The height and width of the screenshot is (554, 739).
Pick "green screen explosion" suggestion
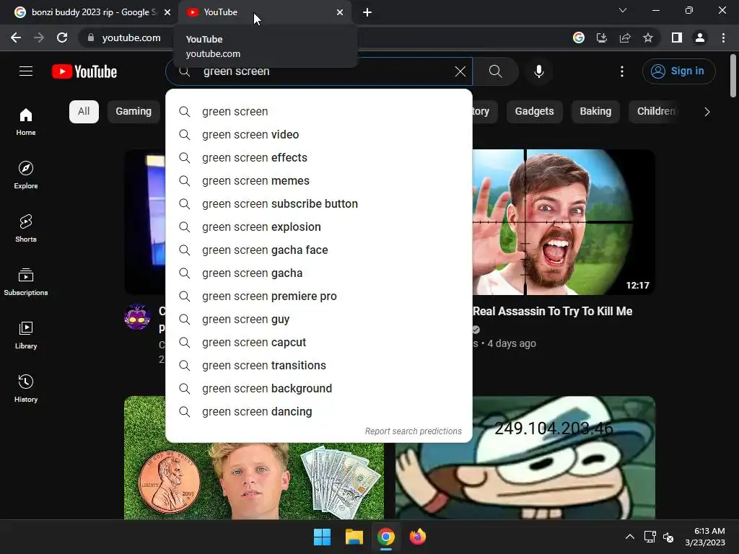(x=318, y=227)
